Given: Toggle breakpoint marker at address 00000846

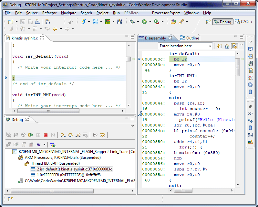Looking at the screenshot, I should tap(140, 114).
